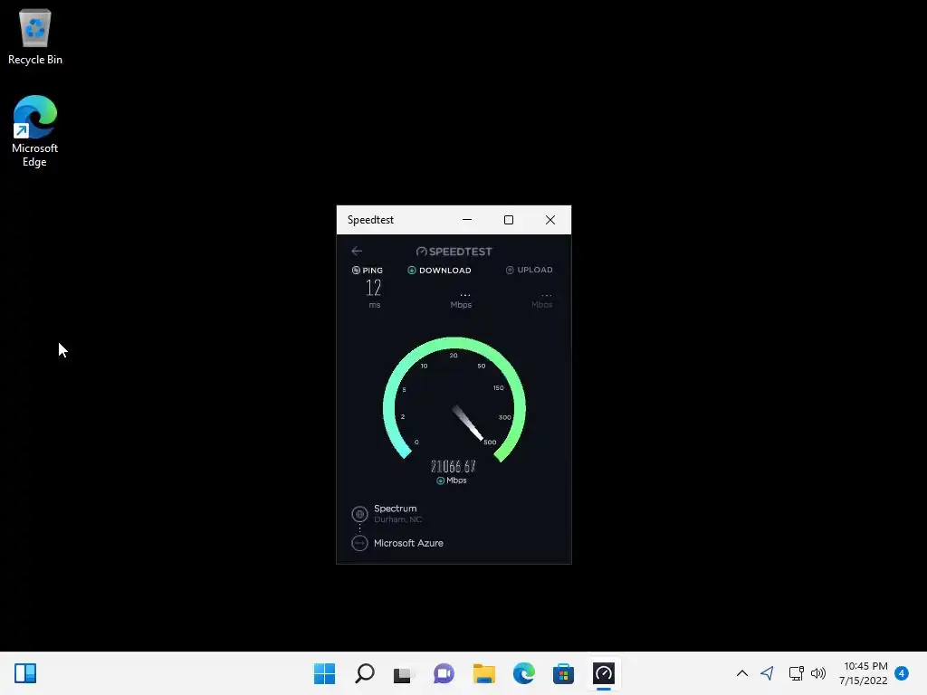This screenshot has width=927, height=695.
Task: Open the Widgets panel on taskbar
Action: 25,673
